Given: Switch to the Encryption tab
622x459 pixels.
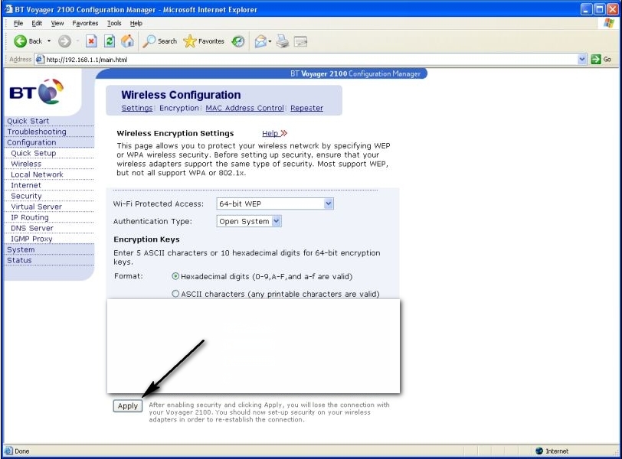Looking at the screenshot, I should point(179,108).
